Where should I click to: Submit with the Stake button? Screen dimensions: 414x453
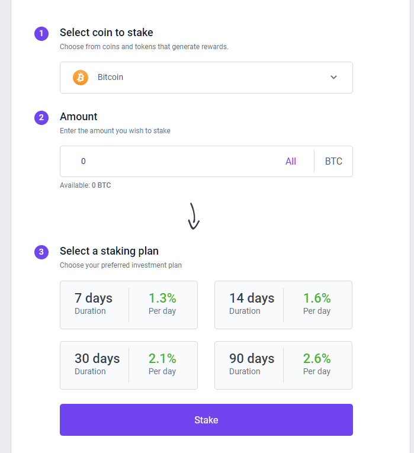point(206,420)
